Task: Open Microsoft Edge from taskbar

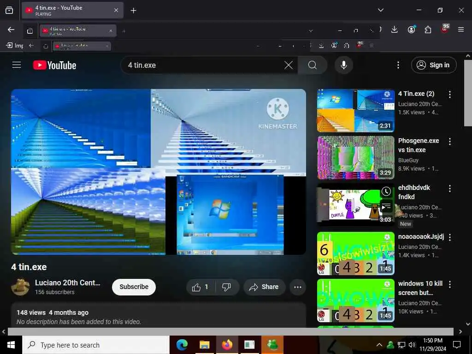Action: click(x=182, y=345)
